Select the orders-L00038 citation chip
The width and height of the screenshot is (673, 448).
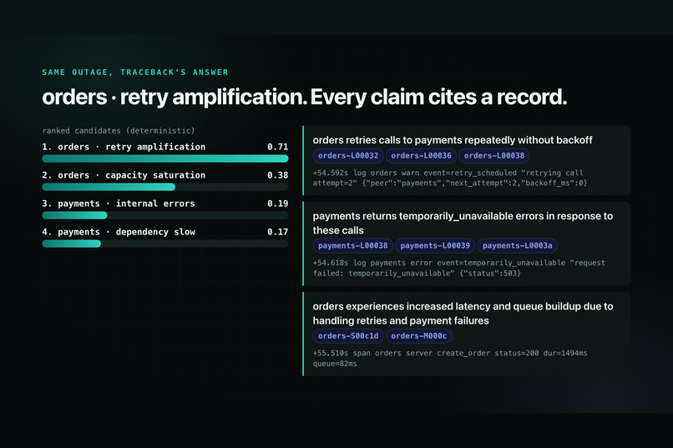pyautogui.click(x=494, y=156)
